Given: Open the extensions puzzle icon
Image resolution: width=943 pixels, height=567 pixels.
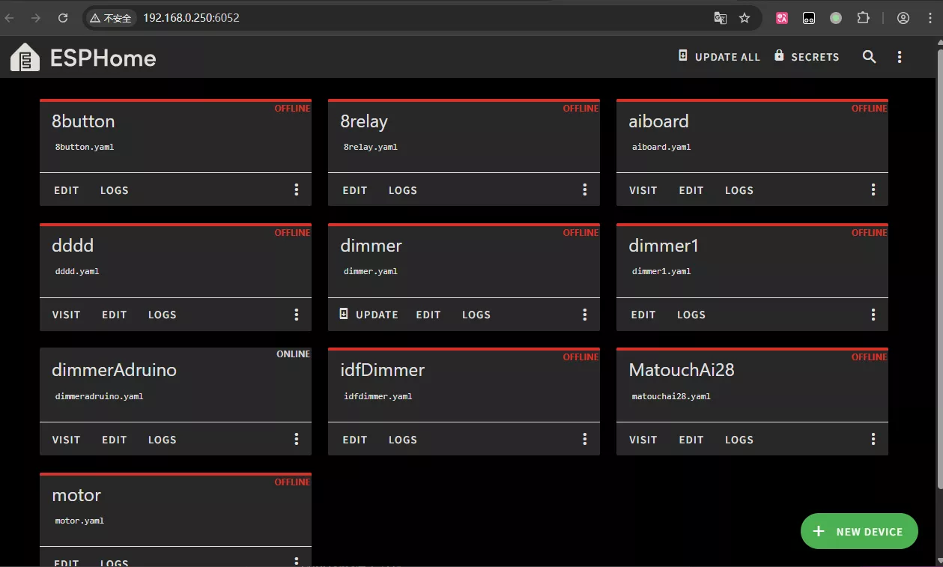Looking at the screenshot, I should point(863,18).
